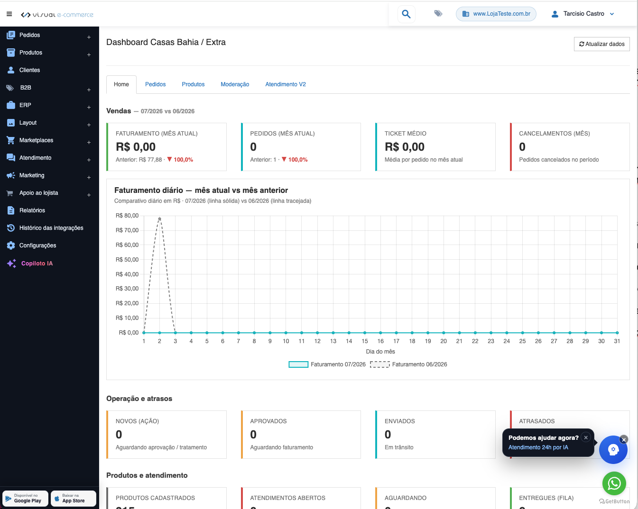638x509 pixels.
Task: Switch to the Moderação tab
Action: [x=235, y=84]
